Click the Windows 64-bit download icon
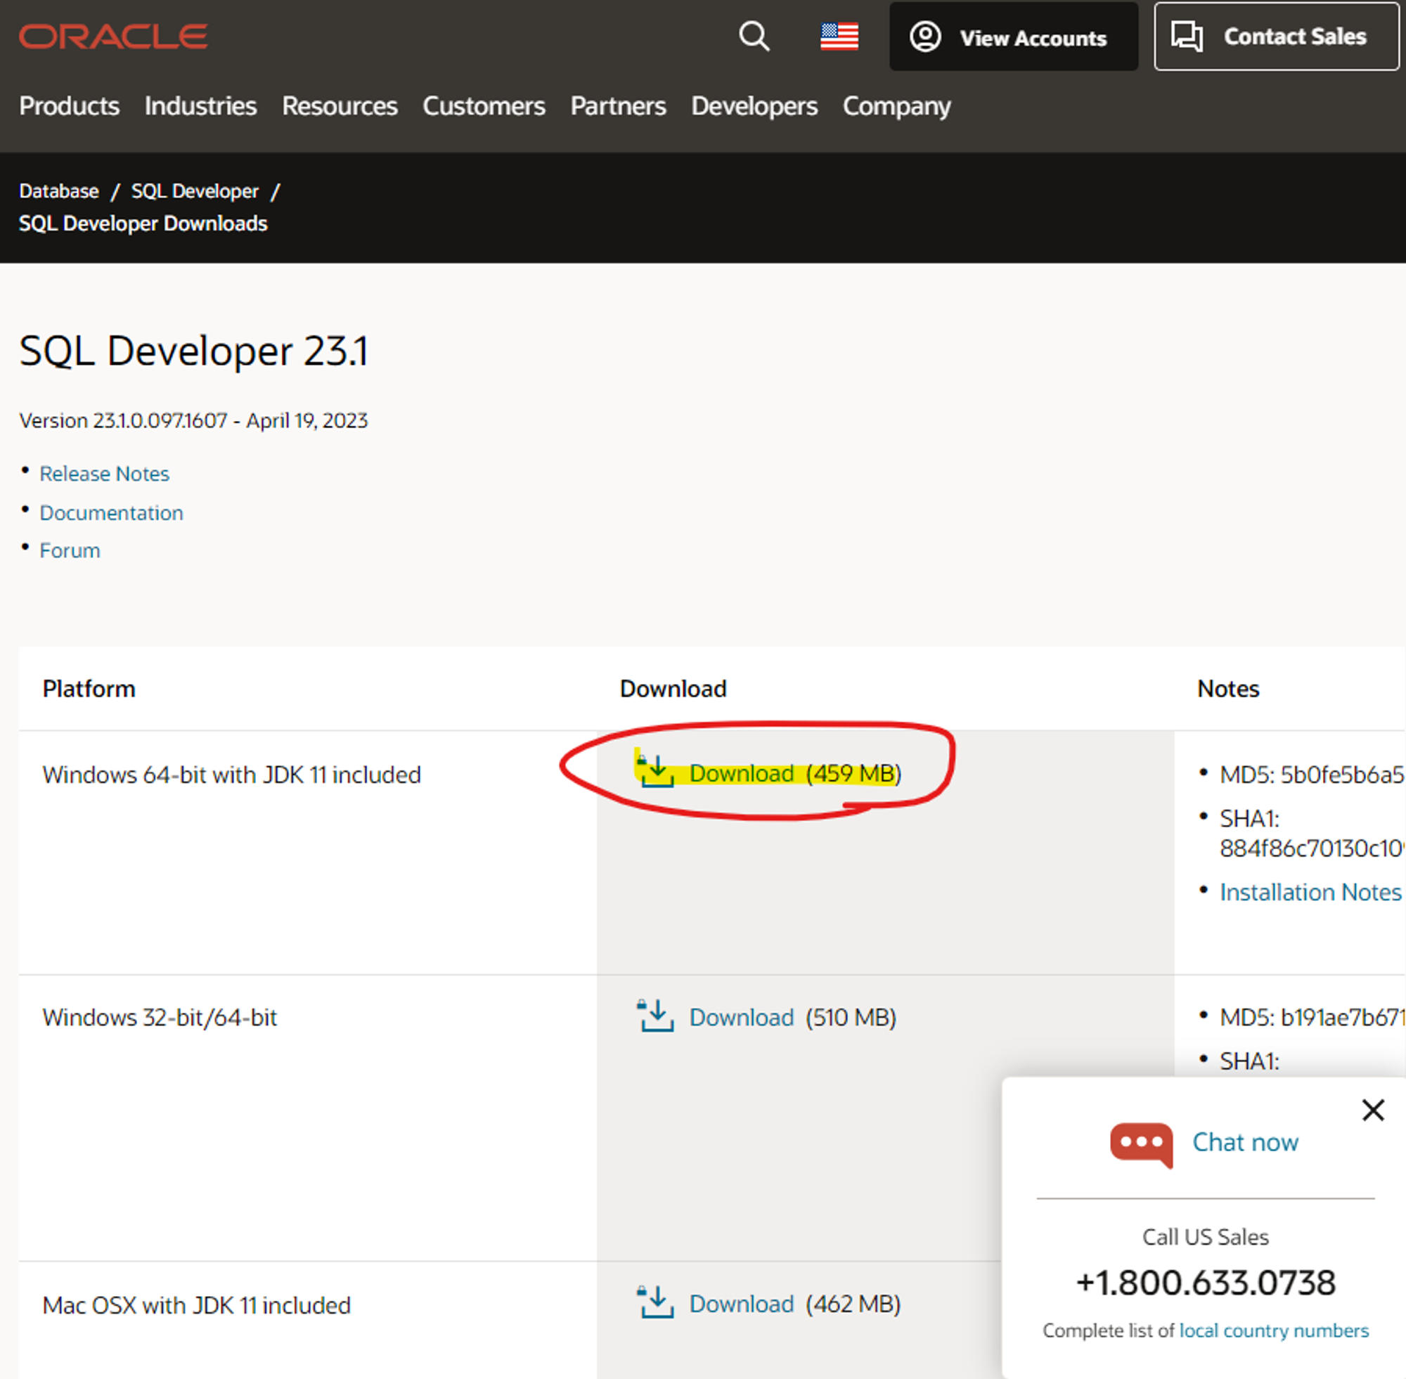Screen dimensions: 1406x1379 click(x=657, y=772)
